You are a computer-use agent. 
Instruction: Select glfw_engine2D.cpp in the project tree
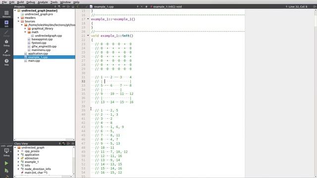coord(44,46)
